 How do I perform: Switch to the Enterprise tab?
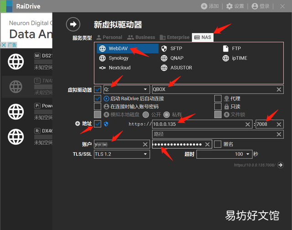point(174,37)
